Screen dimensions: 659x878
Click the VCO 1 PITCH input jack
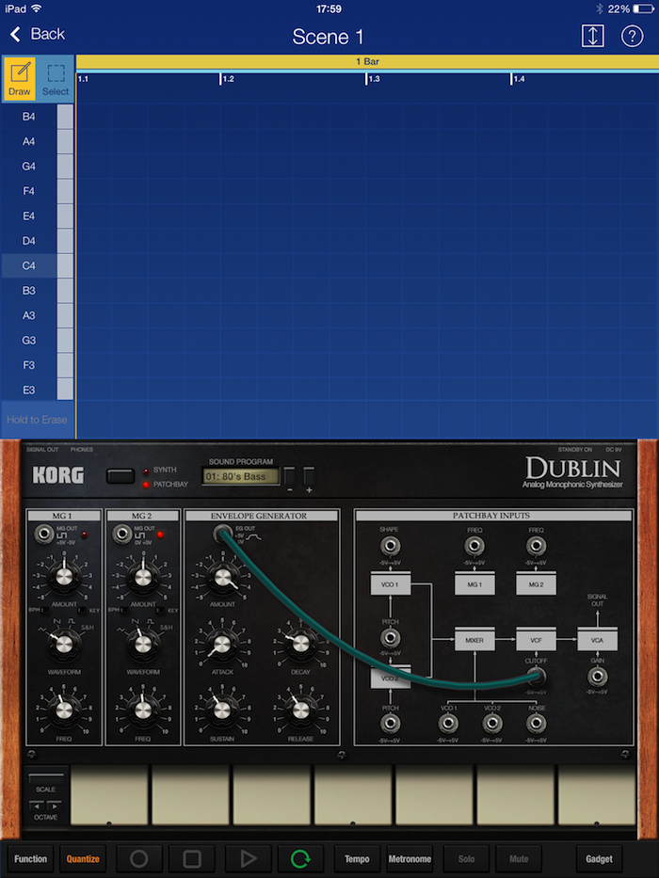point(390,638)
